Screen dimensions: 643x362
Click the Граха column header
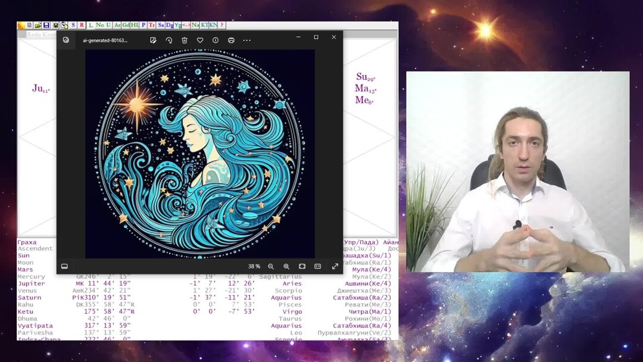pyautogui.click(x=27, y=242)
